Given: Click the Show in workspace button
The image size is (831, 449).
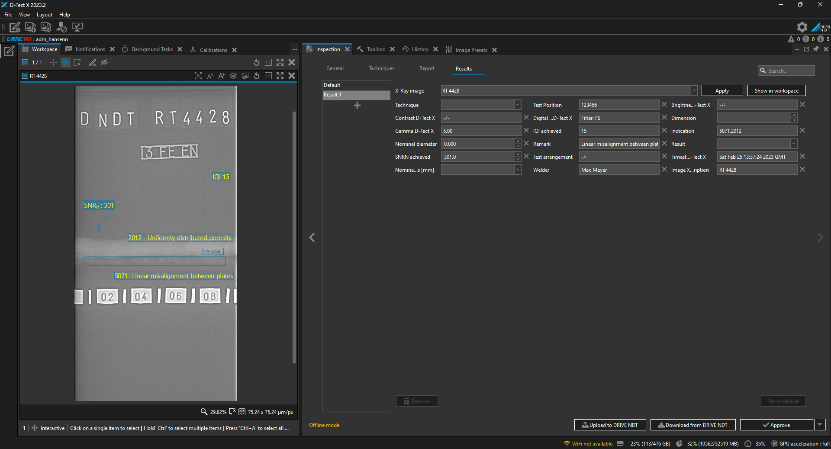Looking at the screenshot, I should pyautogui.click(x=776, y=90).
